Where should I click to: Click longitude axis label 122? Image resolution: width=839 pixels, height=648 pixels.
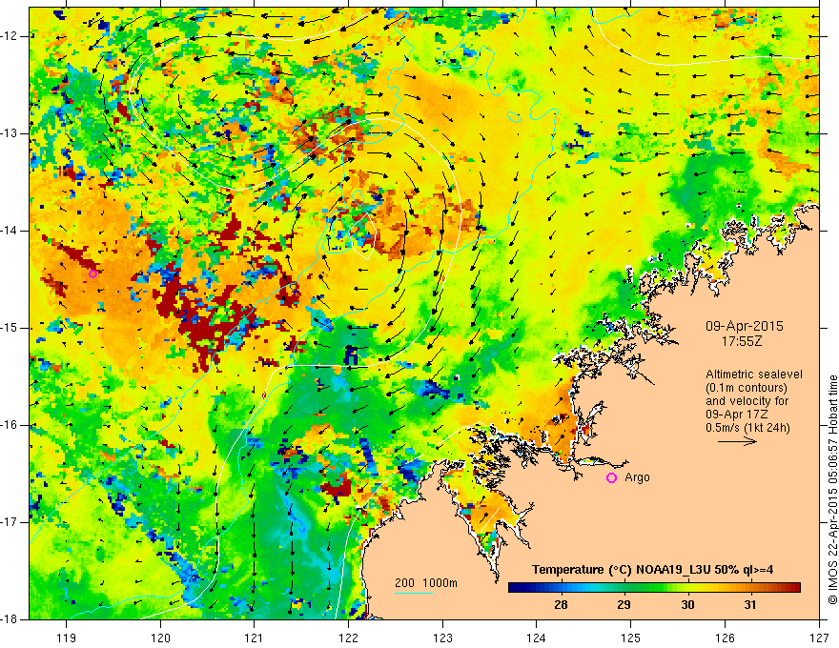[348, 623]
